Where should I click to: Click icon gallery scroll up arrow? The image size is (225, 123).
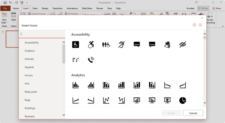205,34
